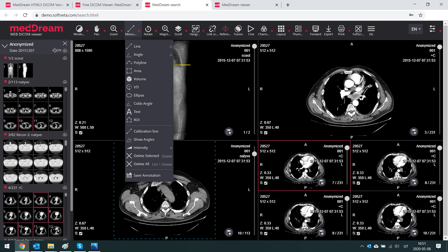Open Measure tool button

point(131,30)
